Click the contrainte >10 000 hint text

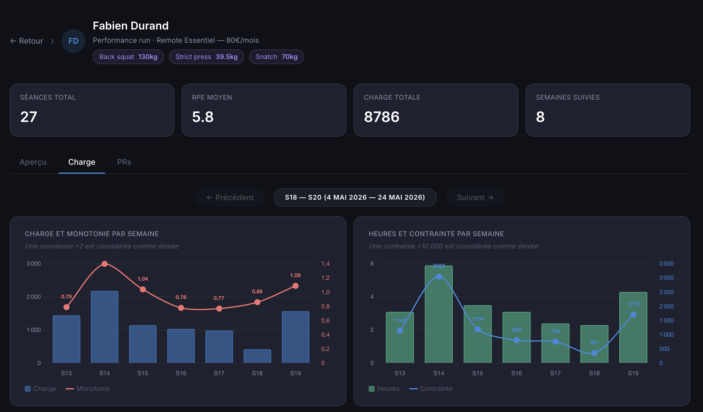click(454, 246)
